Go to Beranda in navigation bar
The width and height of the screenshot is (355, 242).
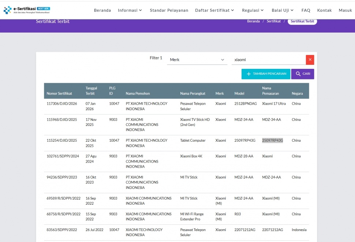point(102,10)
